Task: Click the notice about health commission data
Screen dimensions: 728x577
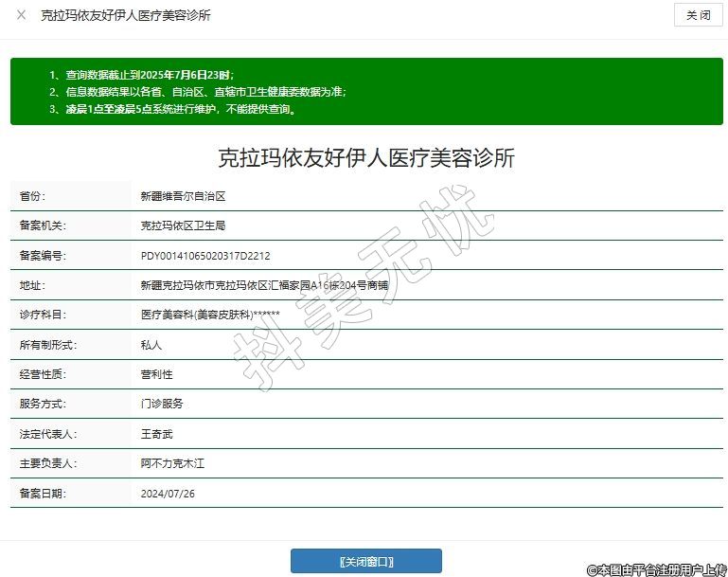Action: coord(198,92)
